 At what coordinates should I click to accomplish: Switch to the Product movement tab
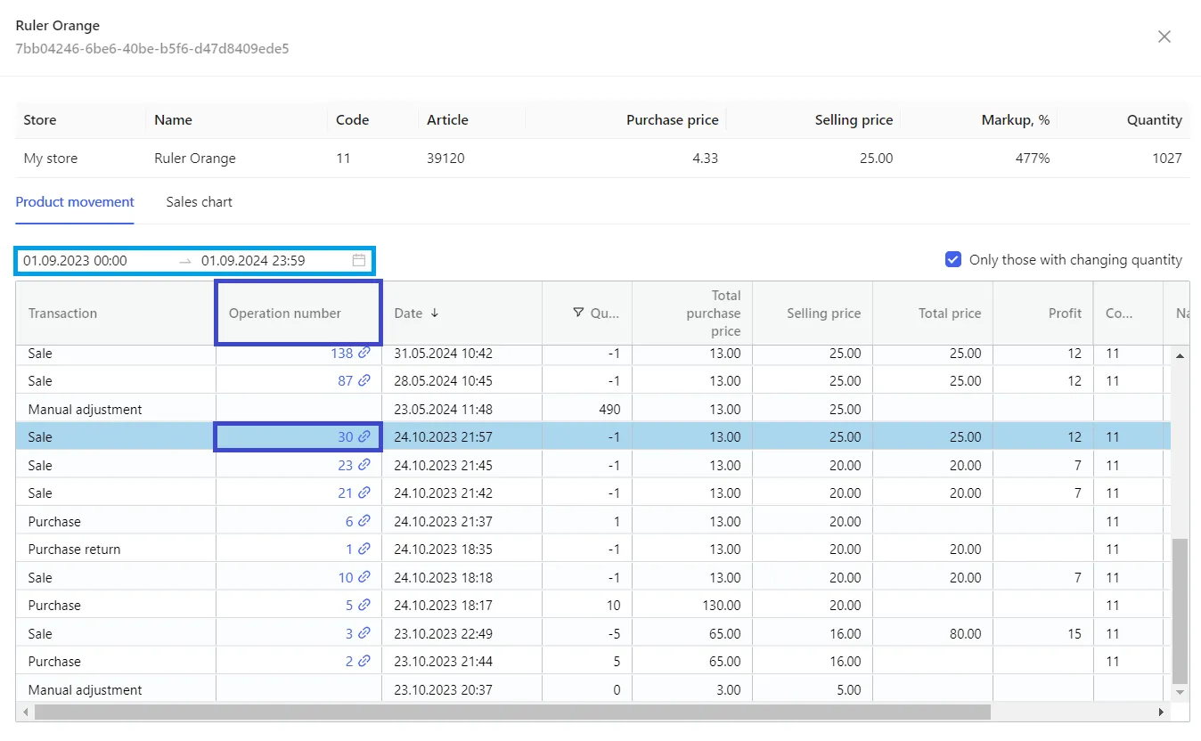pyautogui.click(x=75, y=202)
